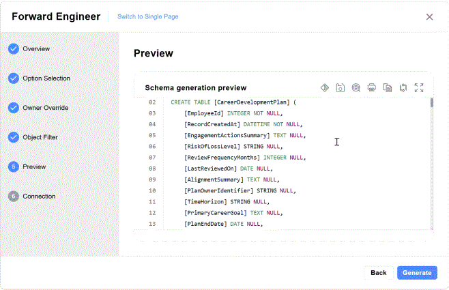Click the [LastReviewedOn] DATE NULL line

click(229, 169)
